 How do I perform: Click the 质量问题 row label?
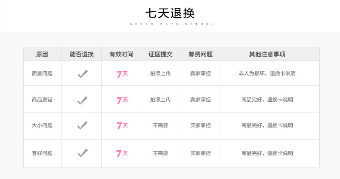(x=42, y=73)
